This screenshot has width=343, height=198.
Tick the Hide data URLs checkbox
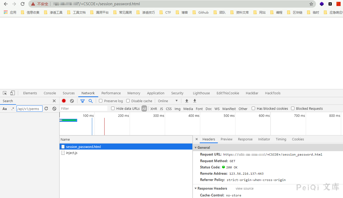[113, 108]
